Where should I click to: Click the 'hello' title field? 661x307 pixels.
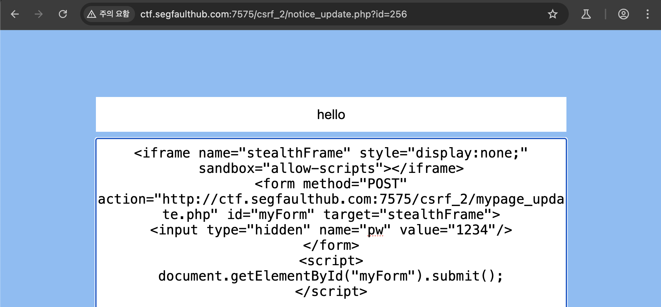pyautogui.click(x=331, y=114)
